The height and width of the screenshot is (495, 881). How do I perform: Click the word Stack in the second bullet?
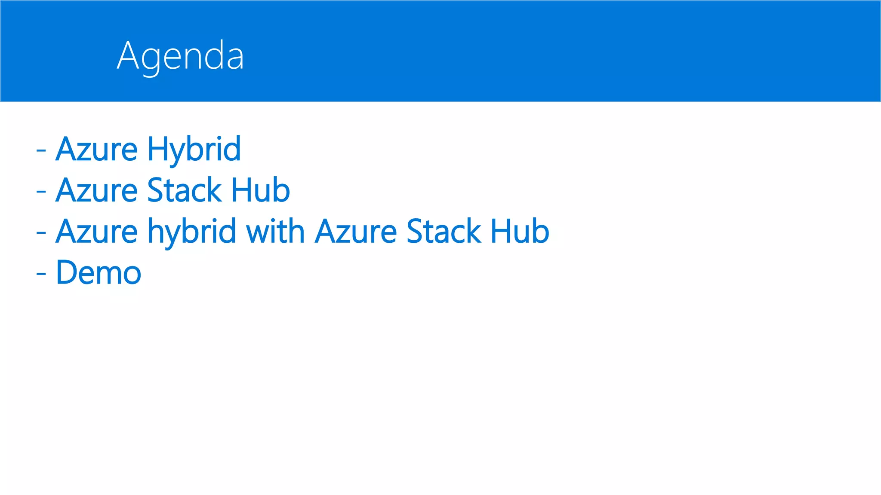(184, 190)
